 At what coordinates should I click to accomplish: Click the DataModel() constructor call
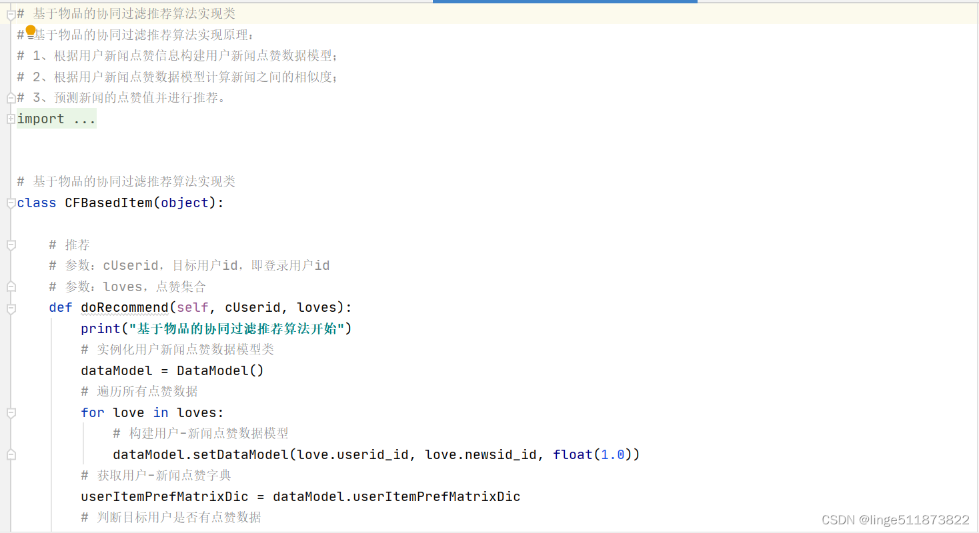coord(221,370)
